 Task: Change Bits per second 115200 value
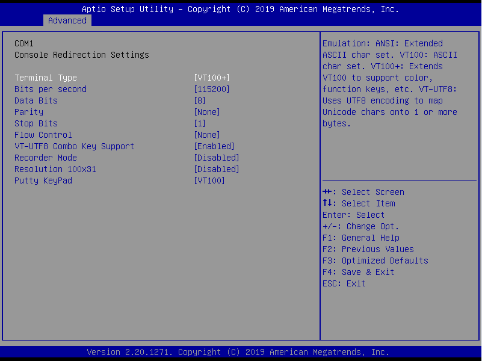(212, 89)
